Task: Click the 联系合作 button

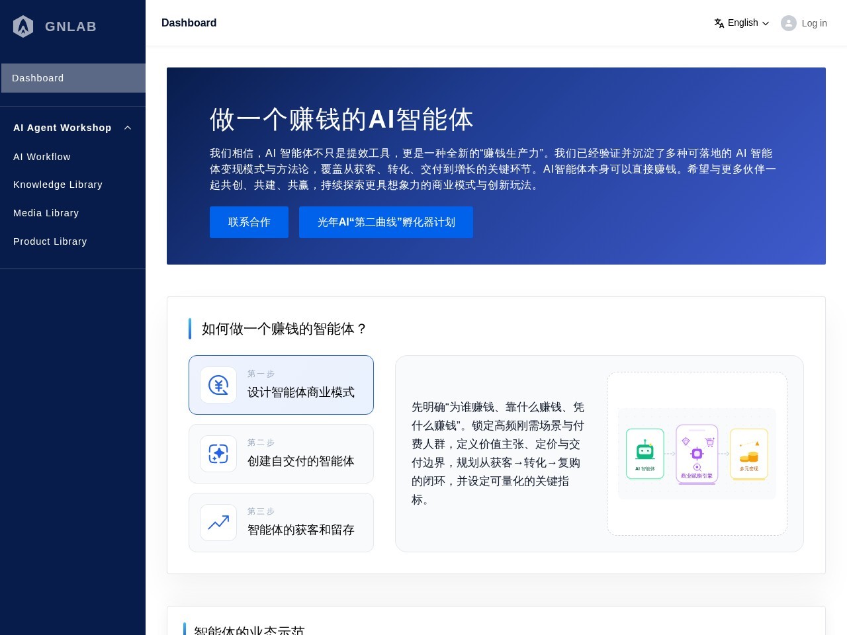Action: click(x=249, y=222)
